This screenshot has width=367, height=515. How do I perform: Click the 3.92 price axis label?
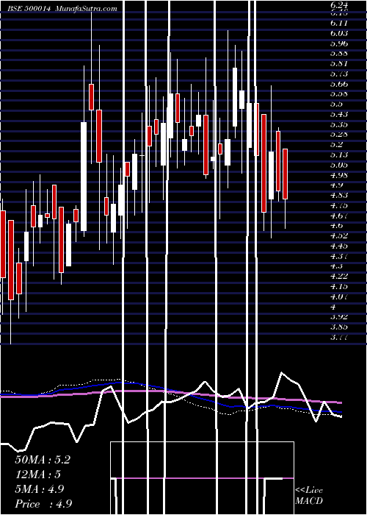(338, 317)
